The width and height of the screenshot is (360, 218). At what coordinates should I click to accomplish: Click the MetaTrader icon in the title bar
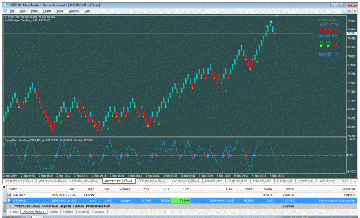pos(5,5)
